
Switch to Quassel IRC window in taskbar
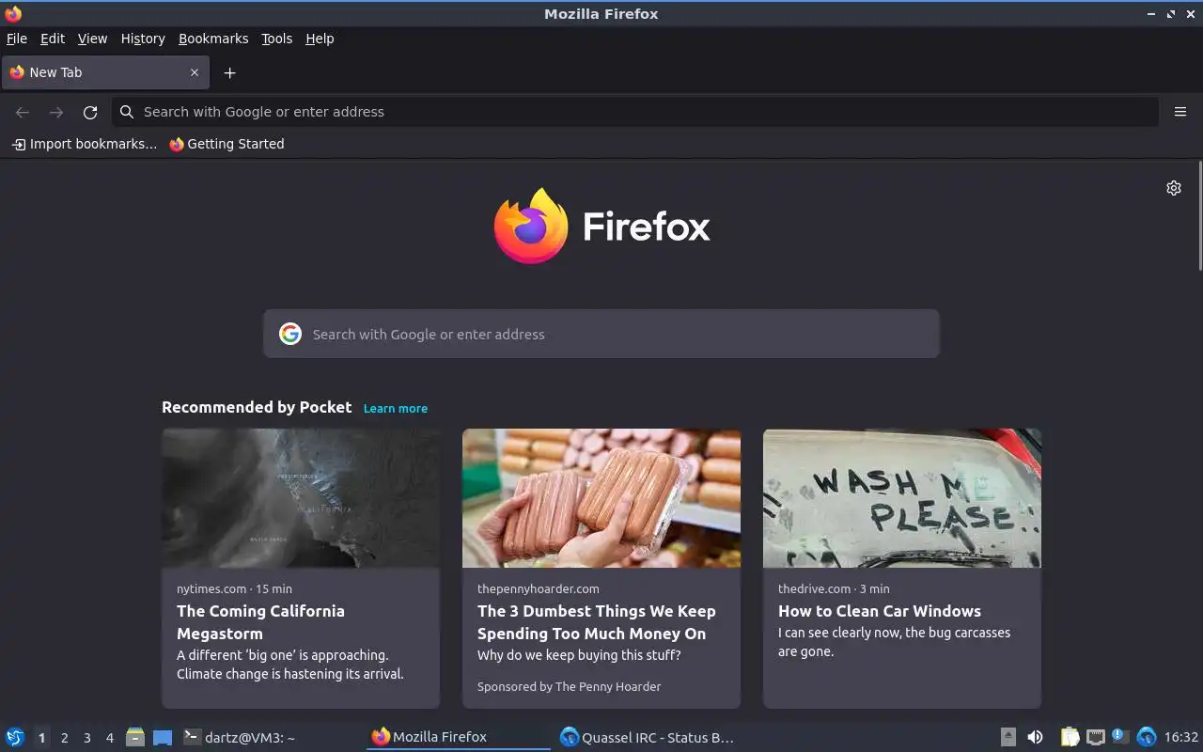[647, 737]
